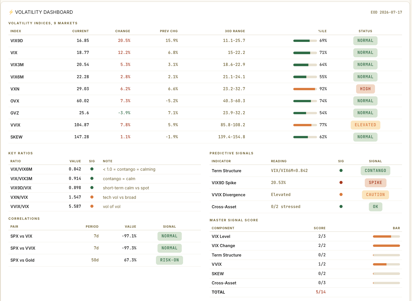The height and width of the screenshot is (301, 412).
Task: Click the TOTAL score 5/14
Action: tap(321, 292)
